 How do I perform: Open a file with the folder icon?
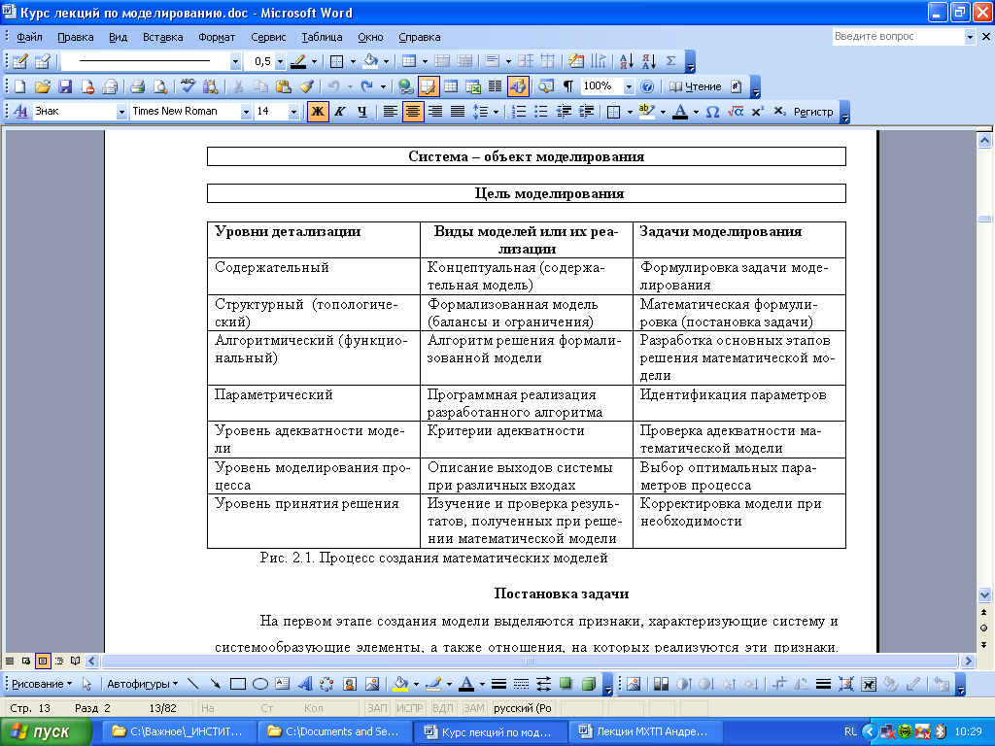click(43, 86)
